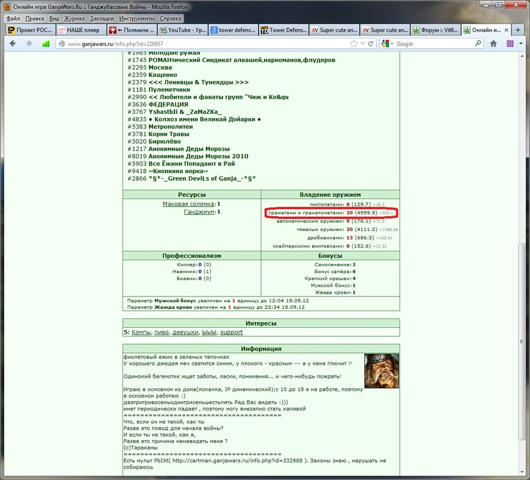This screenshot has height=480, width=530.
Task: Open 'Все Ёжики Попадают в Рай' link
Action: pyautogui.click(x=191, y=164)
